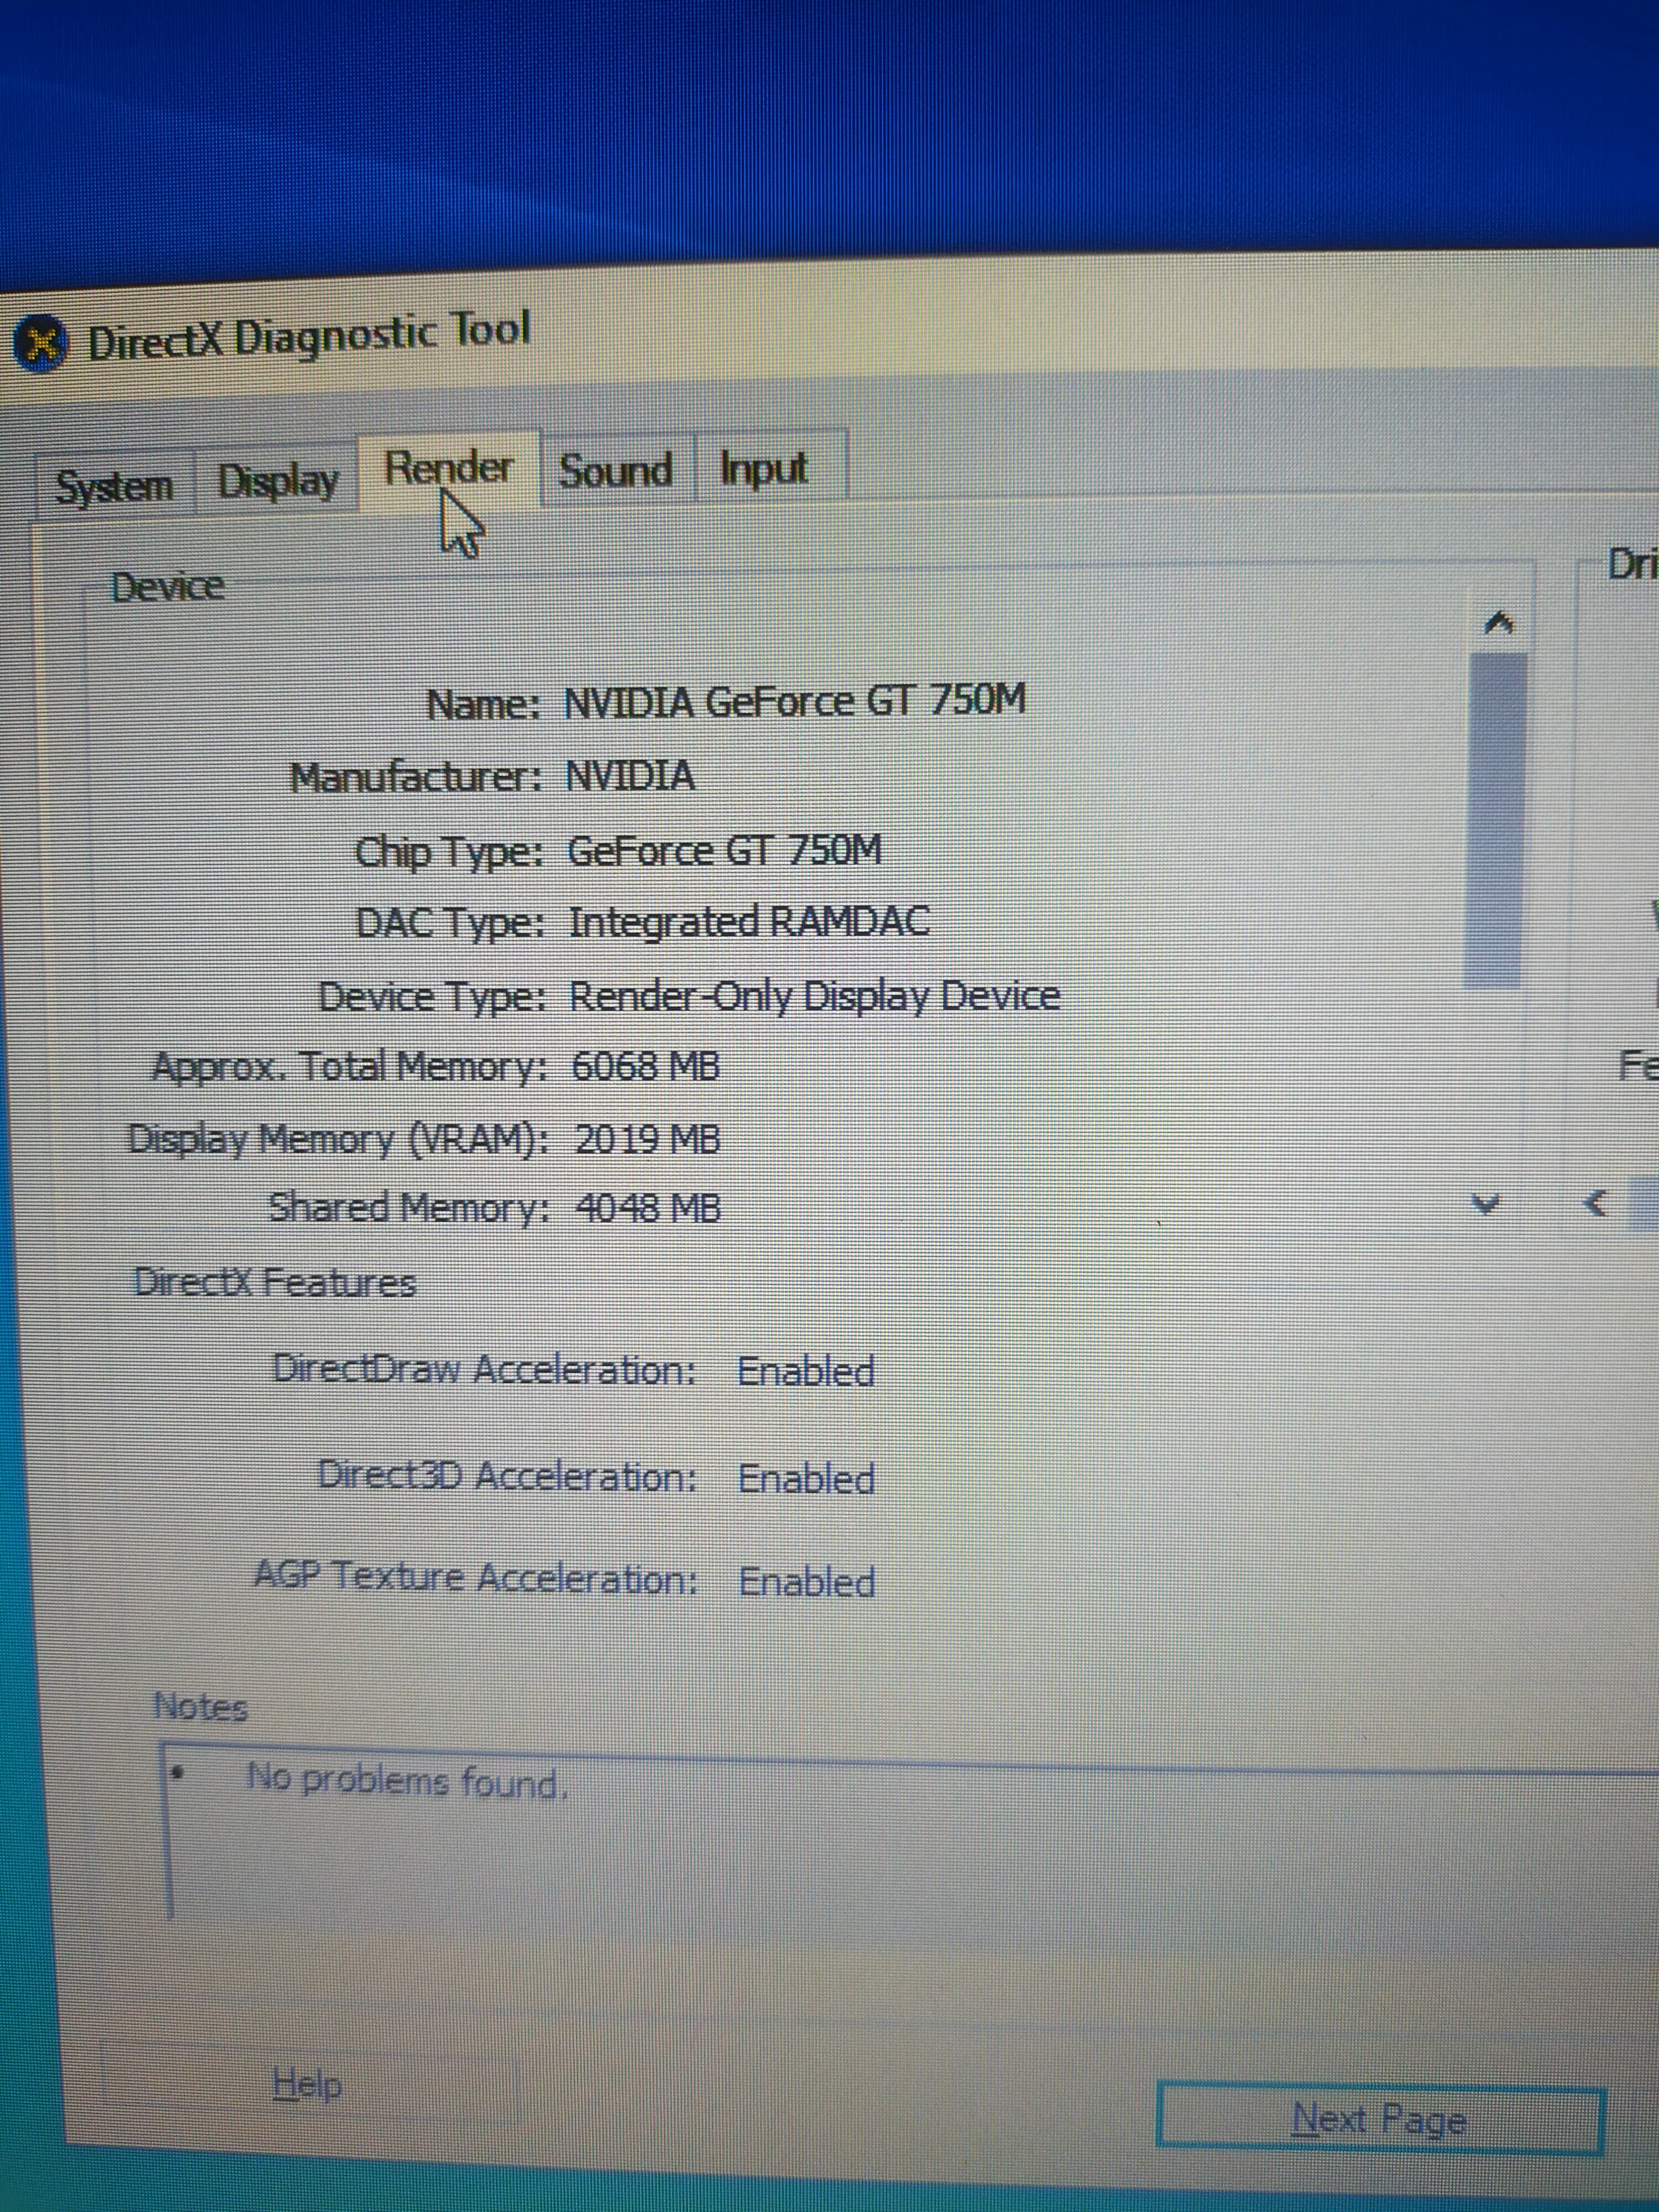This screenshot has height=2212, width=1659.
Task: Select the Shared Memory value '4048 MB'
Action: pyautogui.click(x=648, y=1208)
